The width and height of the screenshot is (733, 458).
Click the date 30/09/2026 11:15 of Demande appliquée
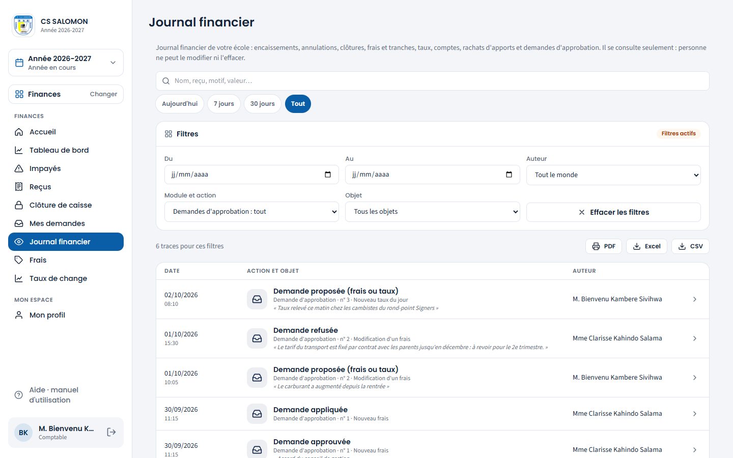point(181,414)
